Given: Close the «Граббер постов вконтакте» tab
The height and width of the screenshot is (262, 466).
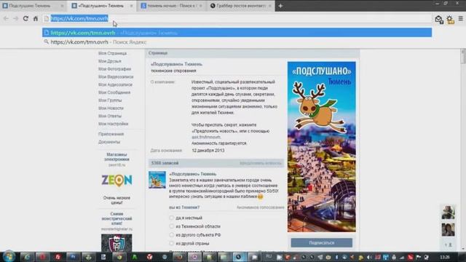Looking at the screenshot, I should pyautogui.click(x=270, y=6).
